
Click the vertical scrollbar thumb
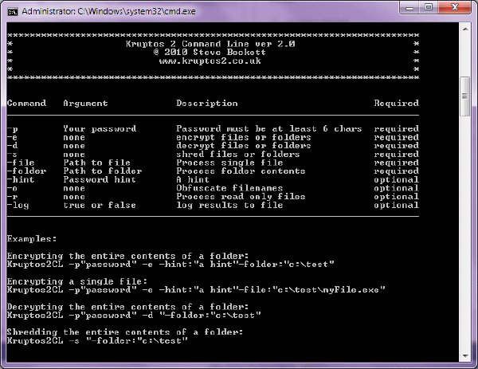[465, 96]
